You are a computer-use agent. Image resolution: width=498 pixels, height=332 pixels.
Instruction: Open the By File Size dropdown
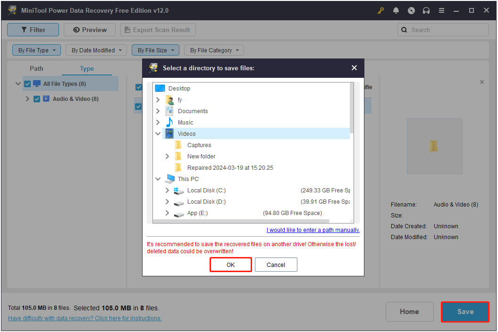tap(156, 50)
